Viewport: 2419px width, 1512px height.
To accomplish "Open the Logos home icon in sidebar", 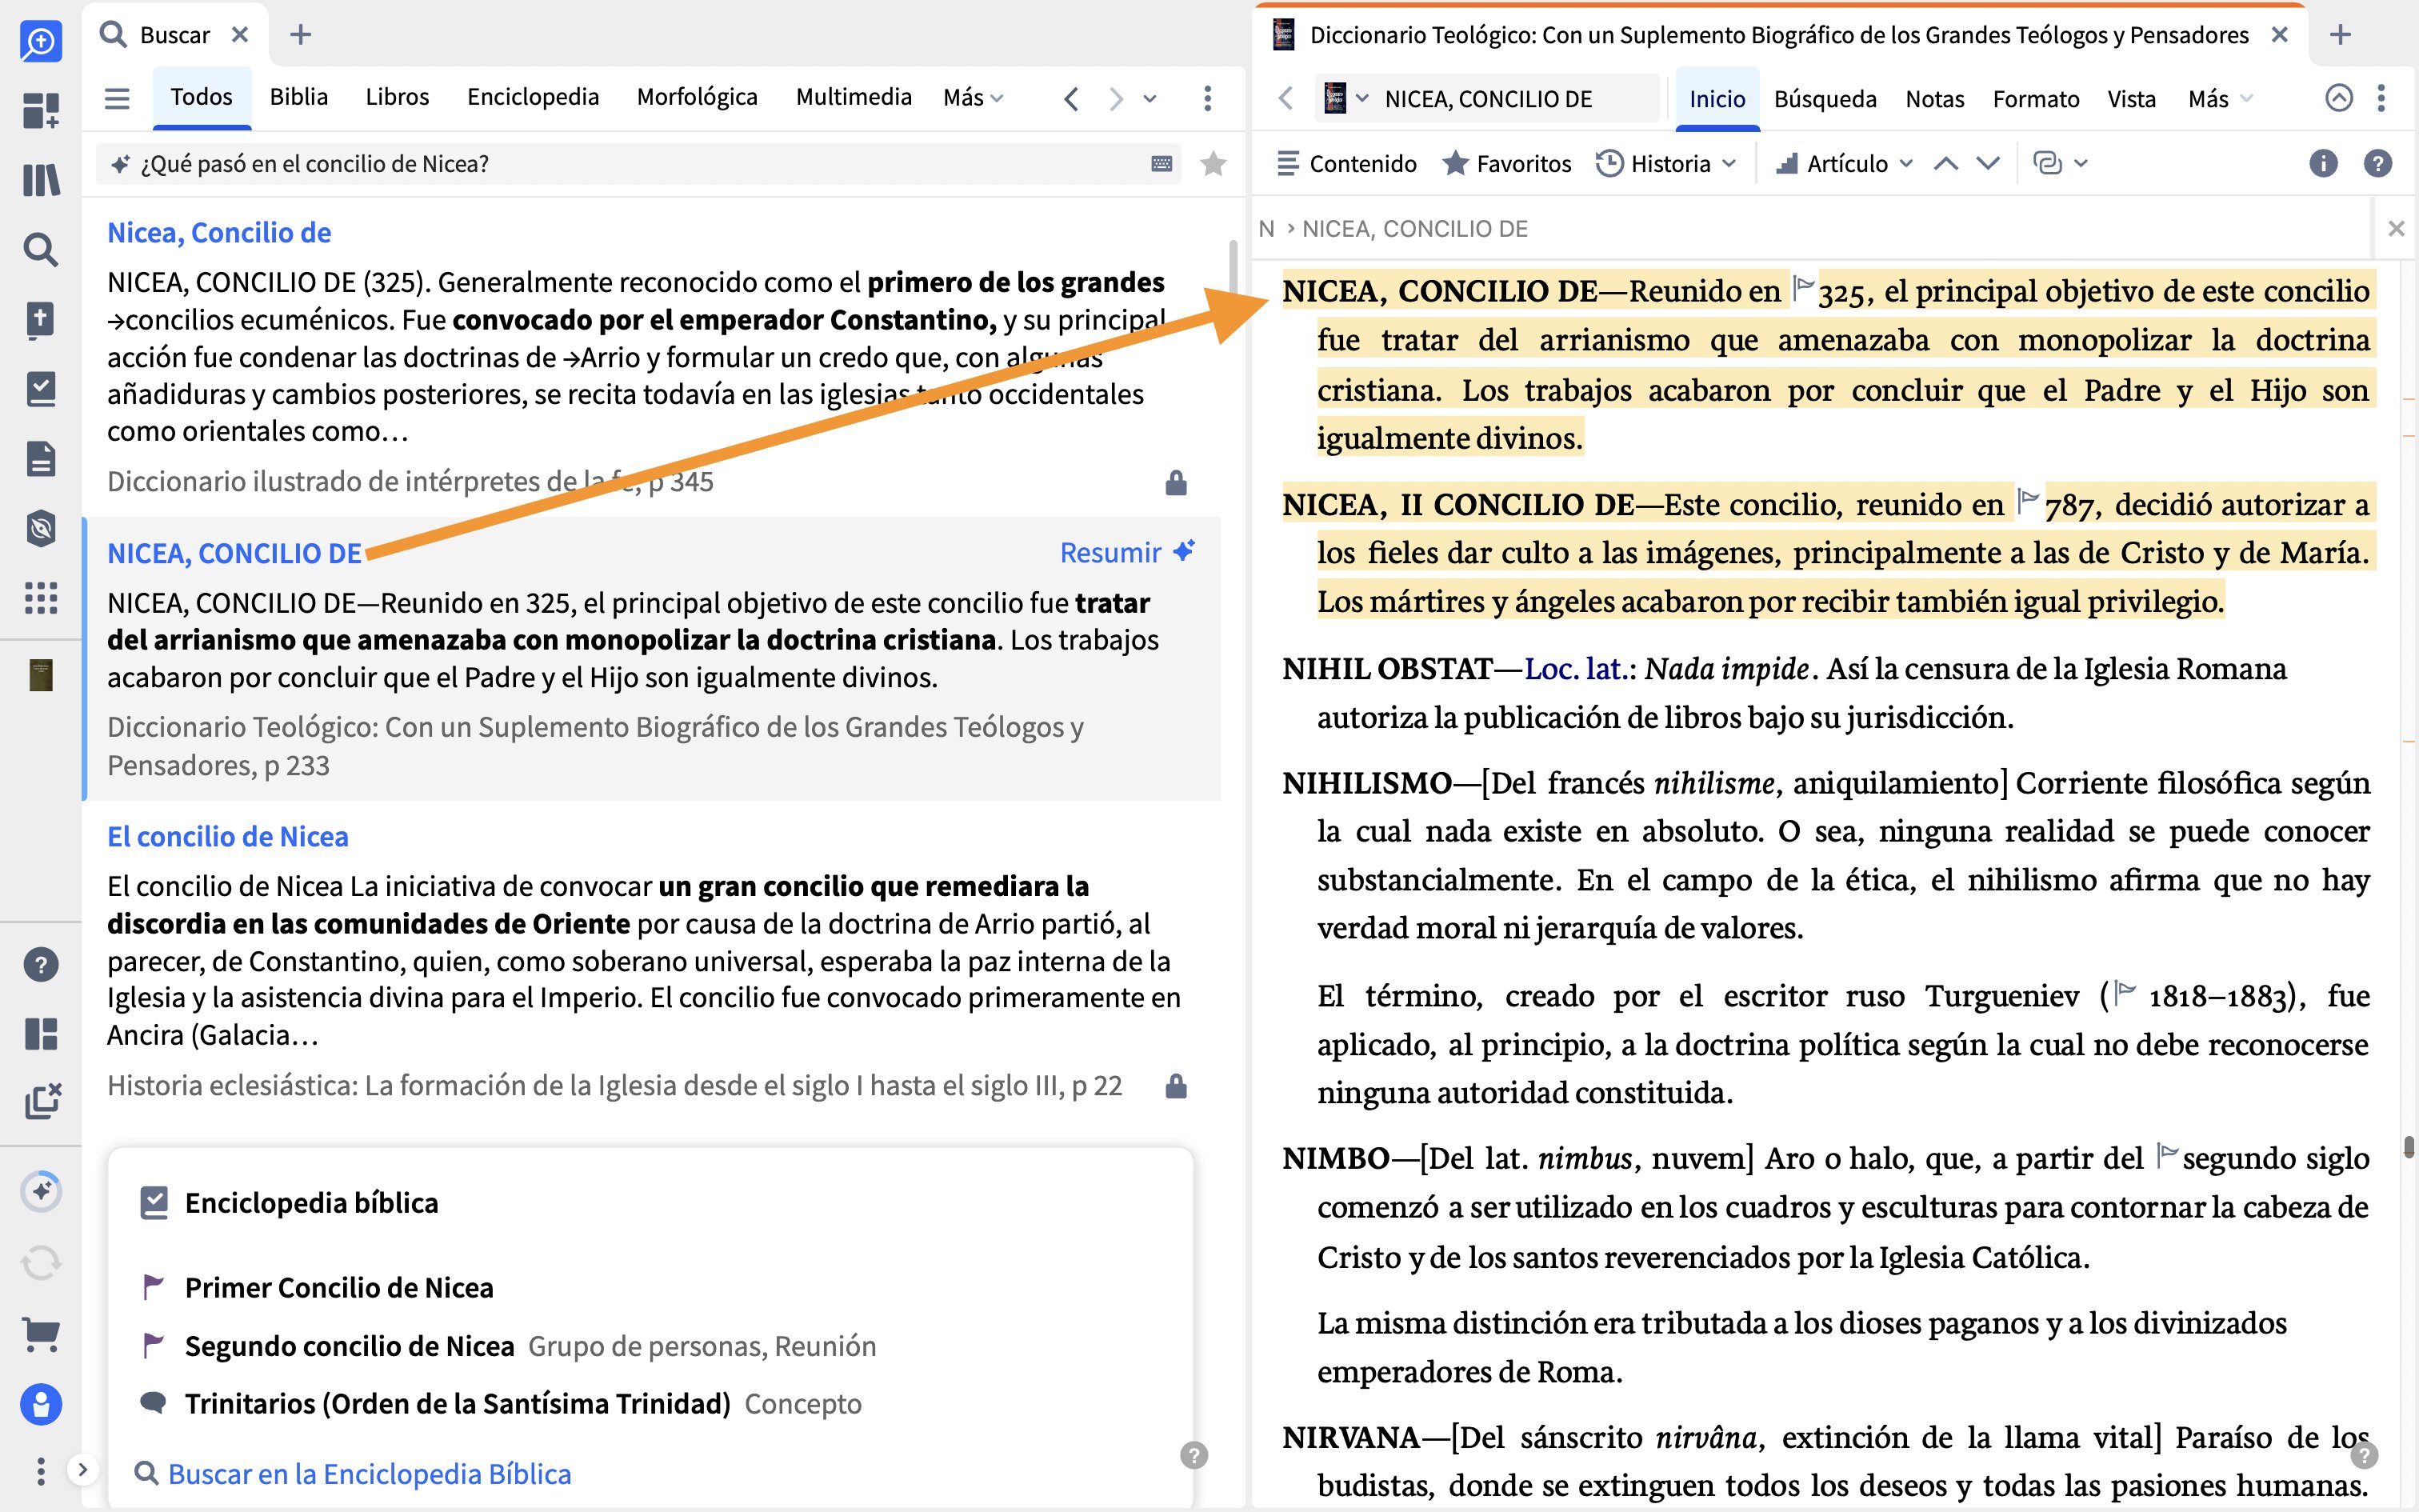I will point(41,41).
